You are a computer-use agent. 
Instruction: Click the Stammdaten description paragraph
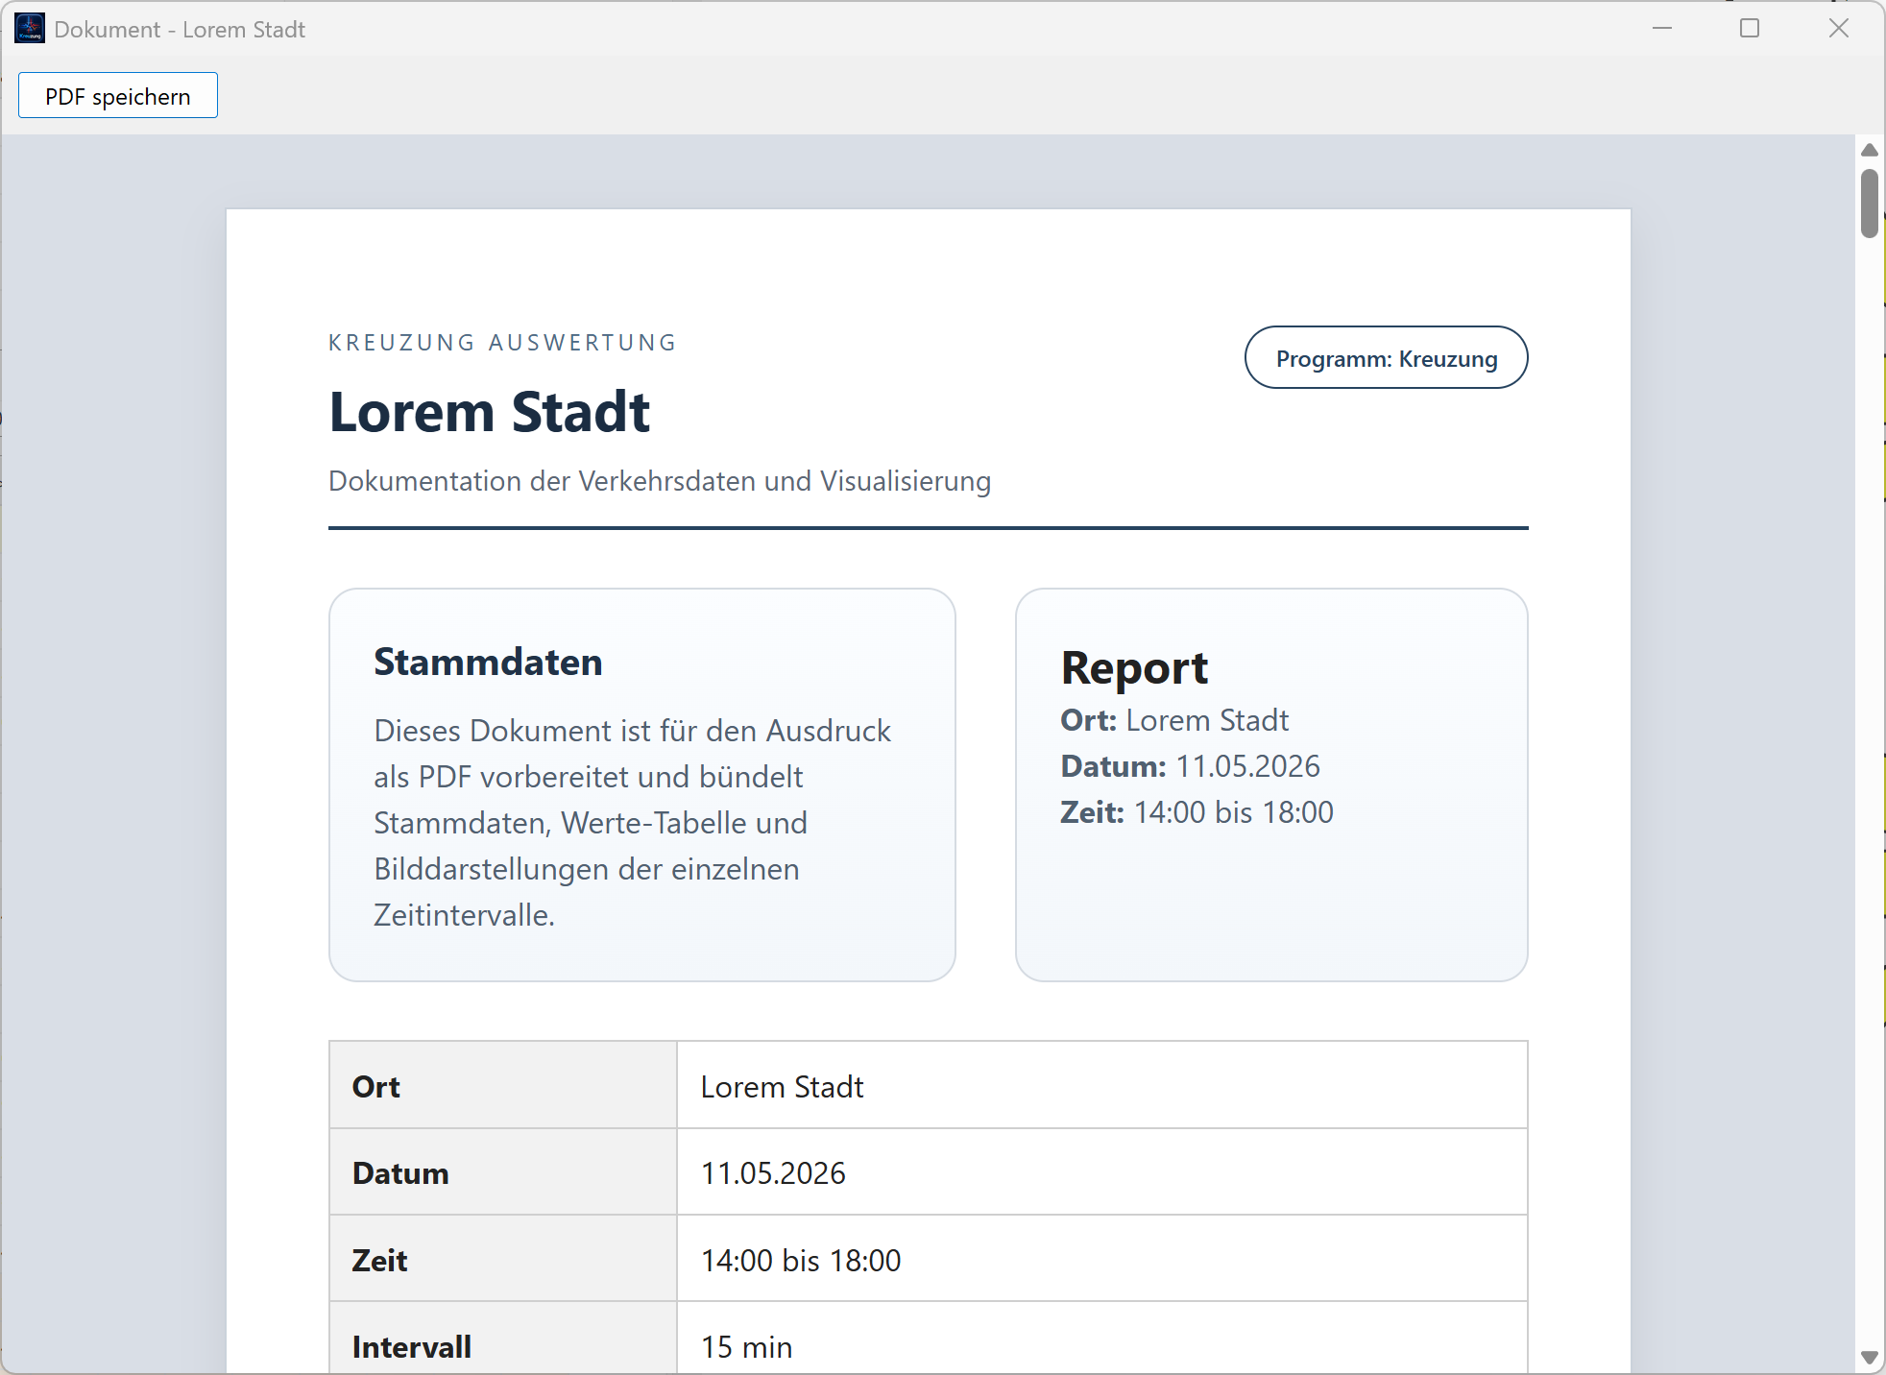[633, 823]
